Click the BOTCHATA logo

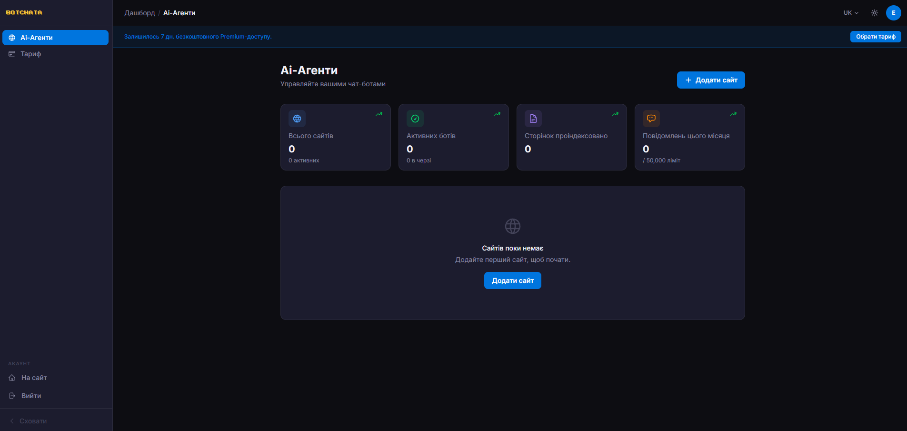[x=24, y=12]
